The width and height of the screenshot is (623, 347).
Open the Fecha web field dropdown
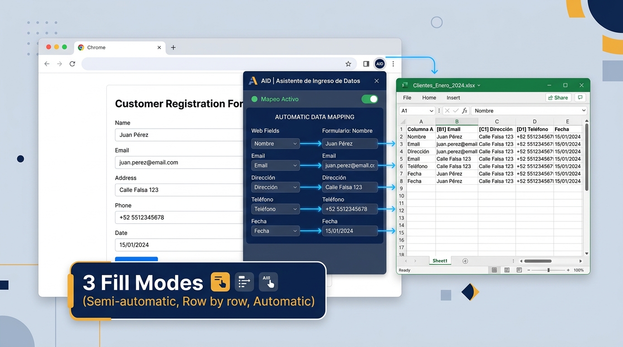[x=275, y=231]
